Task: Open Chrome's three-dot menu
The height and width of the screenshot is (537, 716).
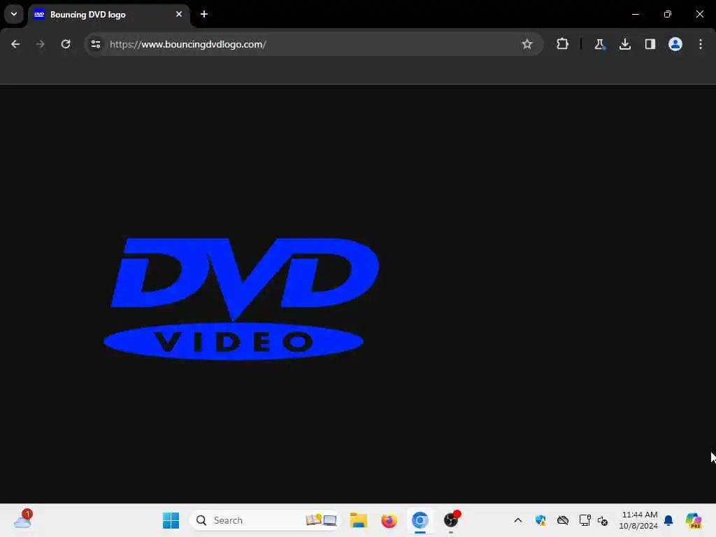Action: click(x=701, y=44)
